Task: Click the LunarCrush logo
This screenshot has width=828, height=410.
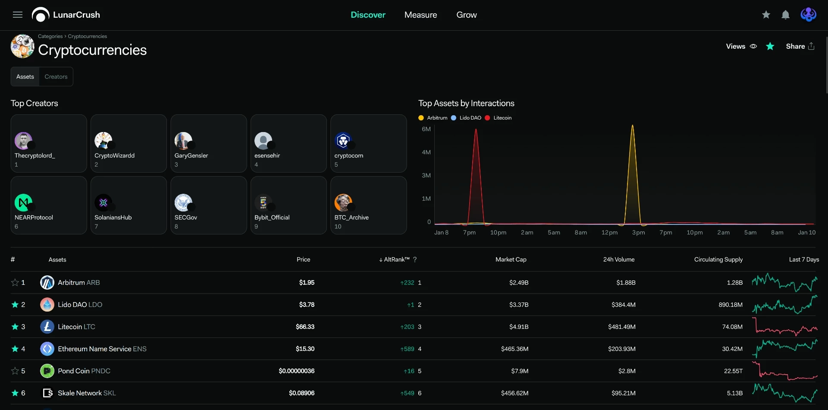Action: click(66, 15)
